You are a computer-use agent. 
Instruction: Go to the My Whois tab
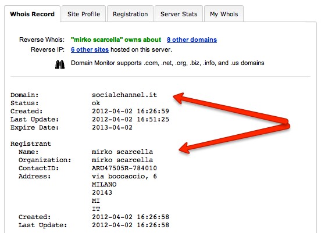click(x=224, y=14)
